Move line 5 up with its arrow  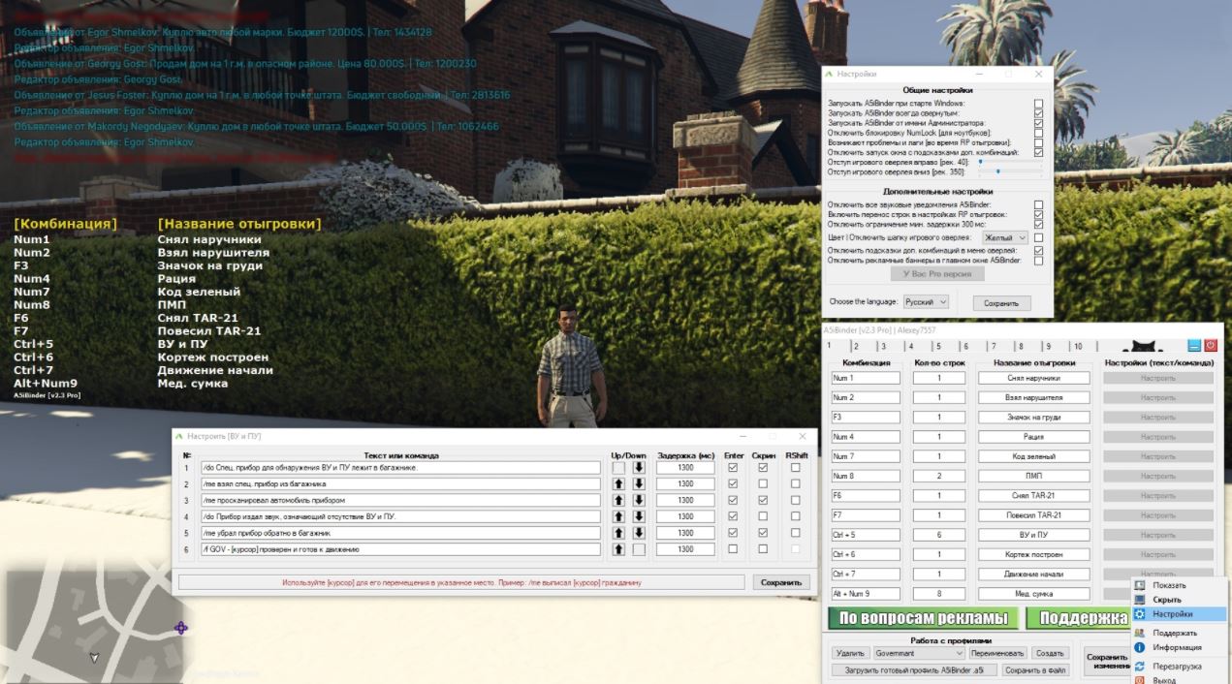pyautogui.click(x=618, y=533)
